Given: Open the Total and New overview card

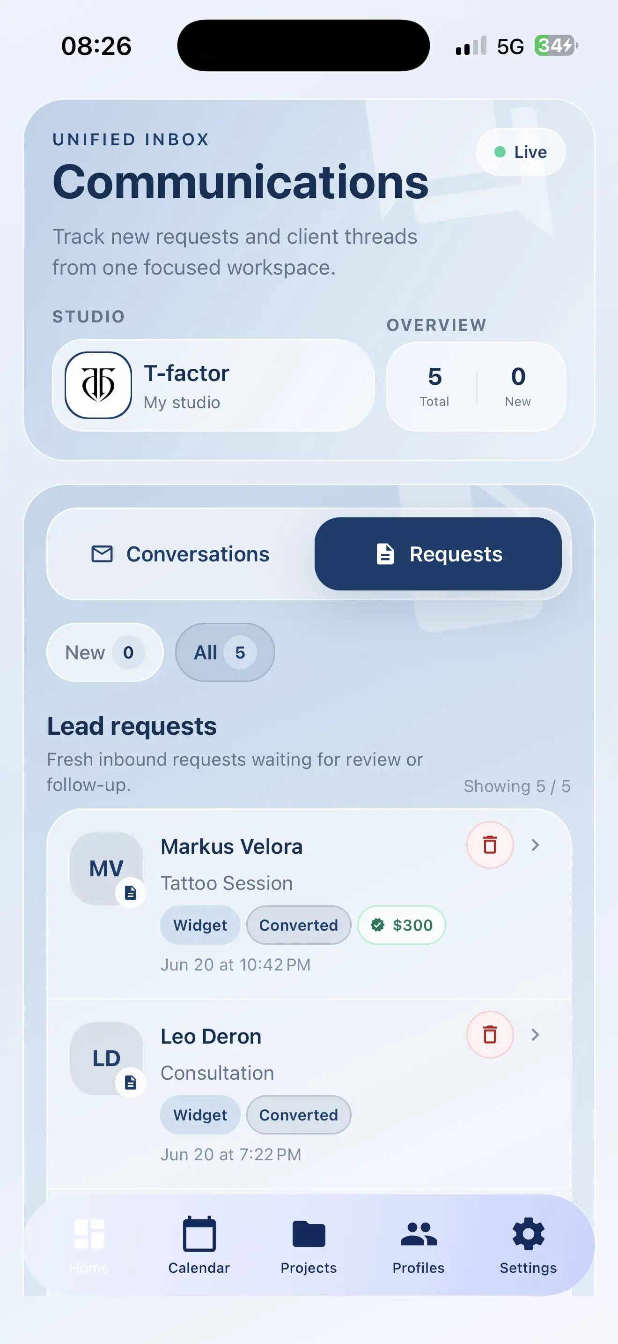Looking at the screenshot, I should 476,387.
